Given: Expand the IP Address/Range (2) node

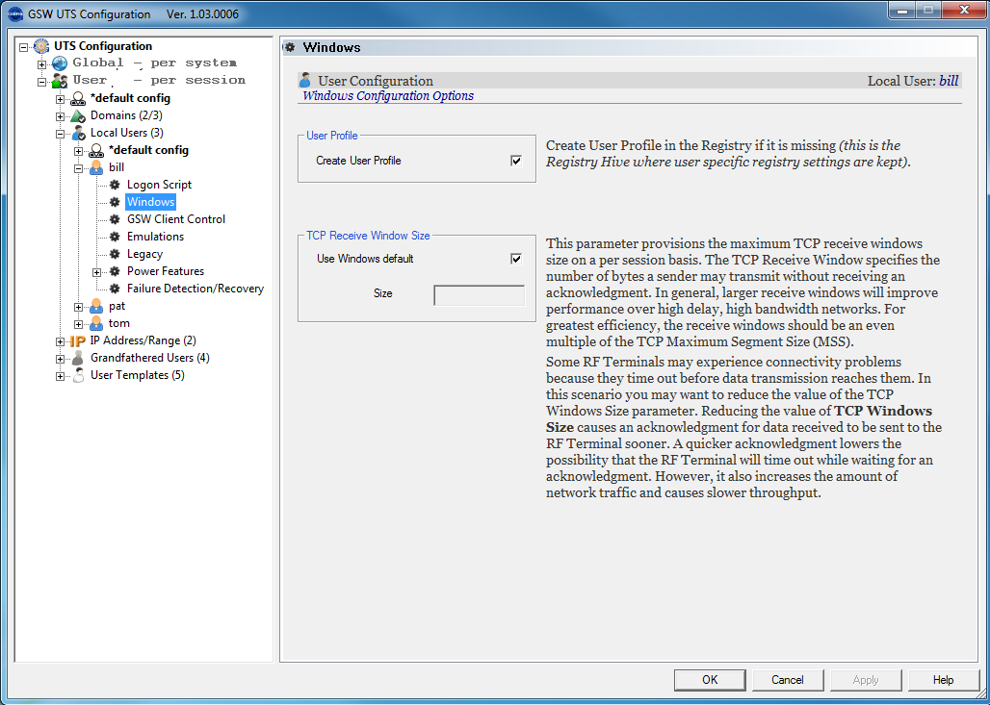Looking at the screenshot, I should click(x=61, y=341).
